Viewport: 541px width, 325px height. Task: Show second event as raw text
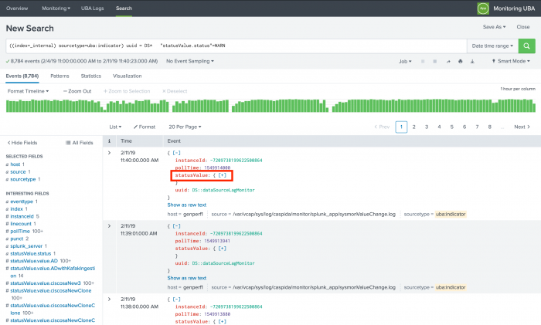[187, 278]
